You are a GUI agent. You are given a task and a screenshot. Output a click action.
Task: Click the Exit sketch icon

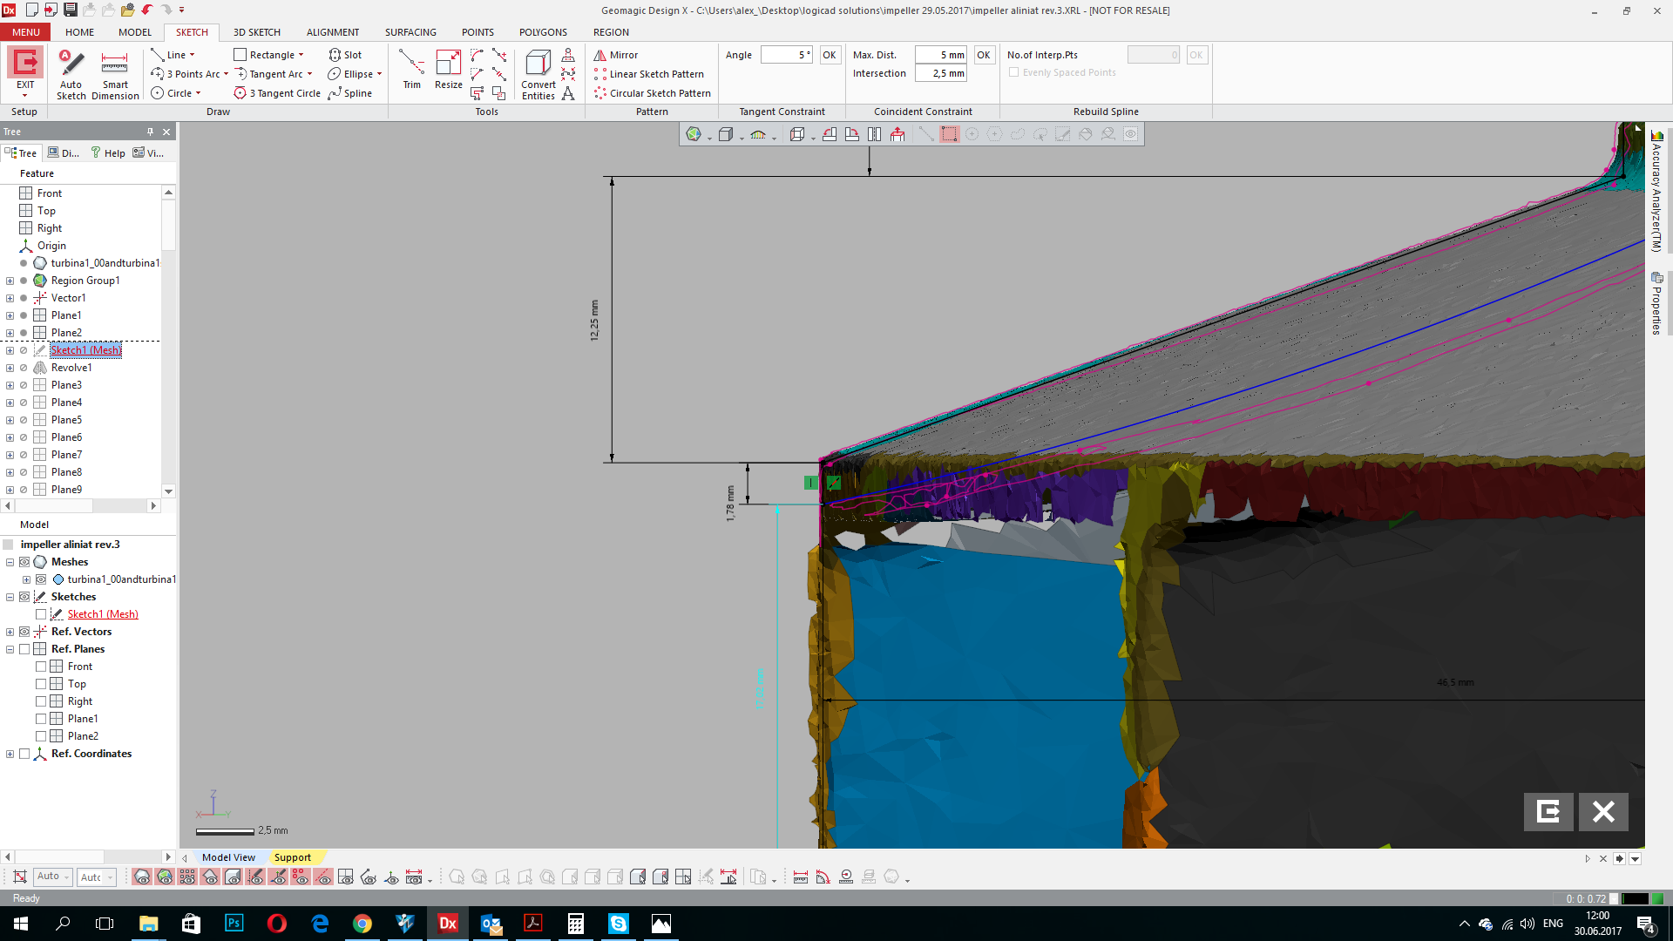coord(25,63)
